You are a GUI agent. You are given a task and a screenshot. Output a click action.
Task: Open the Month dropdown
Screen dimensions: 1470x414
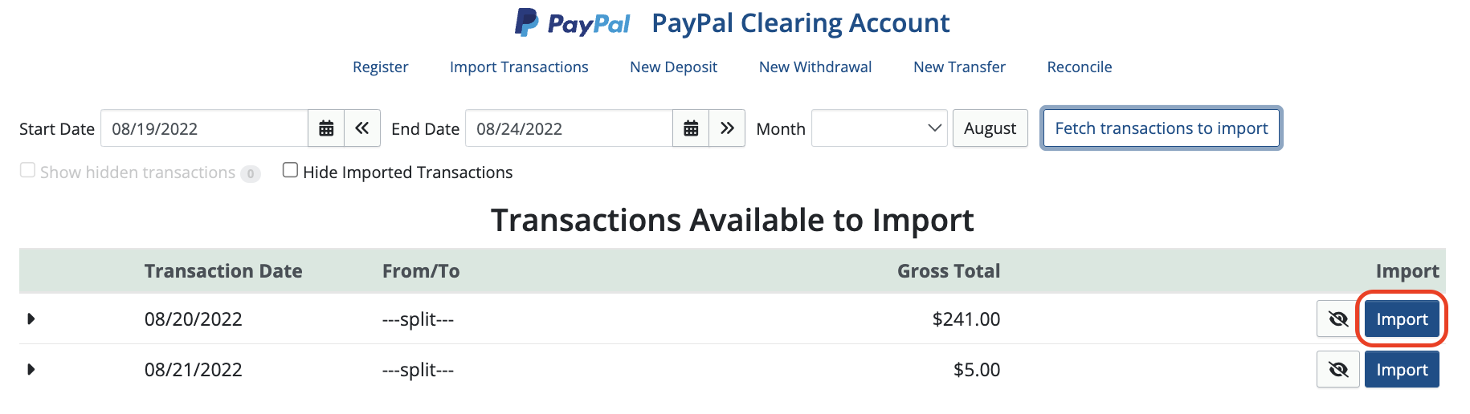pos(880,128)
